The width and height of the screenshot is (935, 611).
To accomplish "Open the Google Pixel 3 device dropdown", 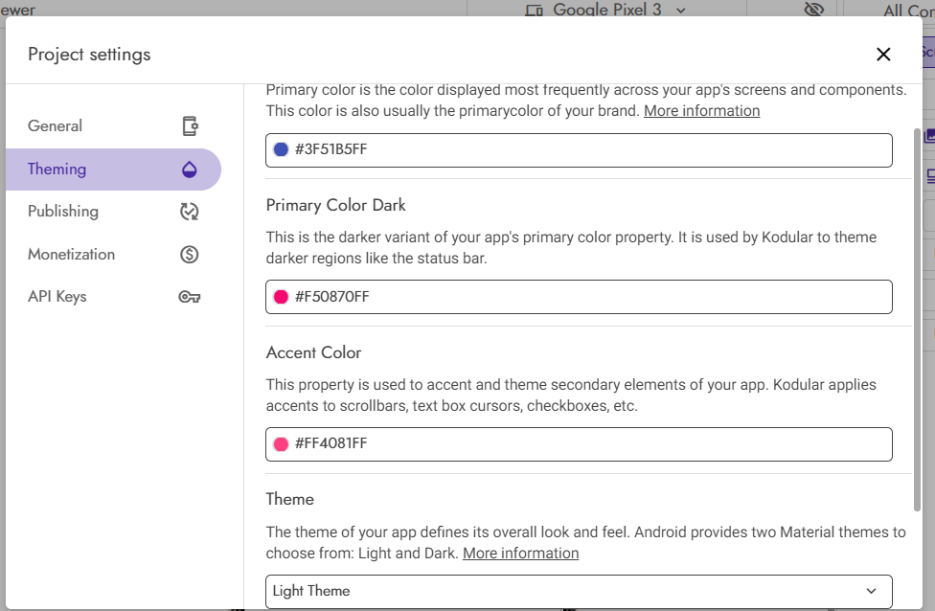I will pyautogui.click(x=606, y=10).
